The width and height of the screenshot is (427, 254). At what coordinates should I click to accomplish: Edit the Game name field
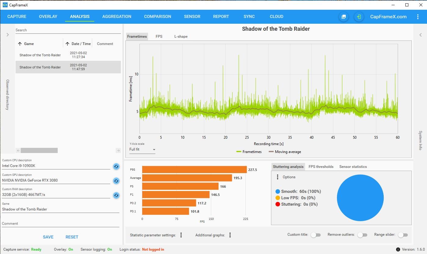point(61,209)
